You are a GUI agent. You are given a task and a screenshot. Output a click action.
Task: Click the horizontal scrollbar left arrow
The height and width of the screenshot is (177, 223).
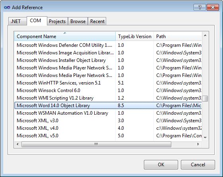17,144
